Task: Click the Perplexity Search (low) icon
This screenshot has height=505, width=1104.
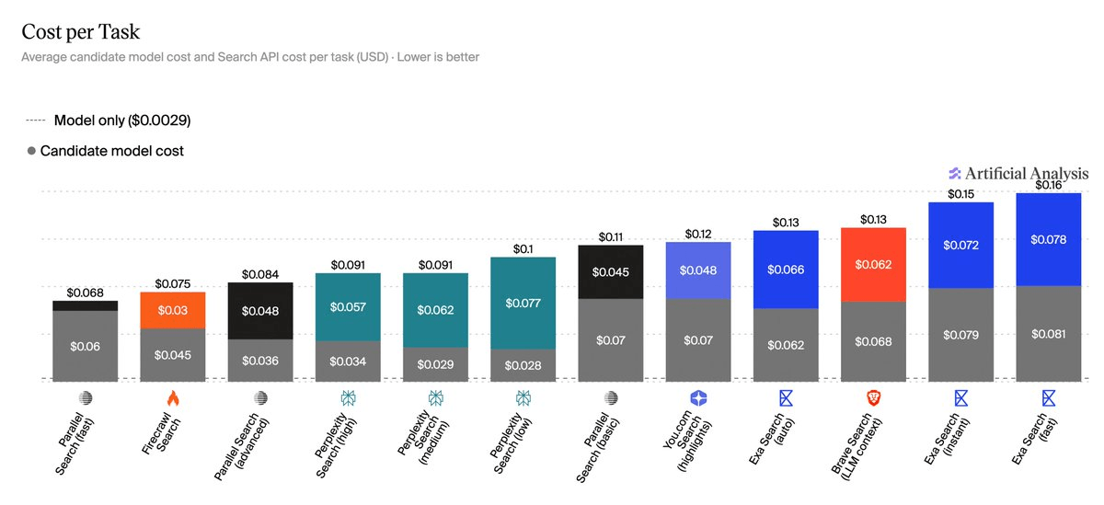Action: pyautogui.click(x=523, y=398)
